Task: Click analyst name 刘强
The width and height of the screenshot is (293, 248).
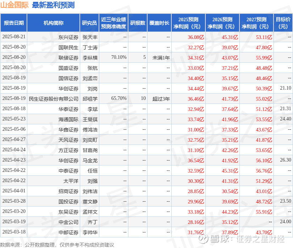Action: point(93,181)
